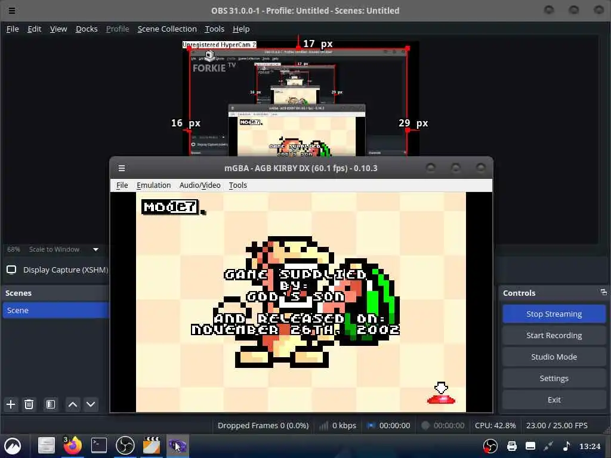Open the OBS Help menu
611x458 pixels.
coord(241,29)
